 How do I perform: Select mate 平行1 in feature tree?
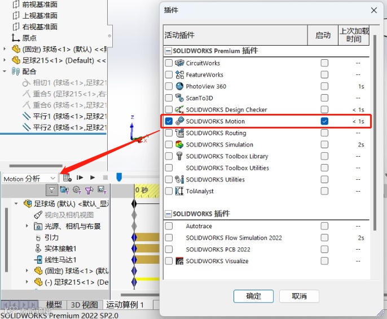64,116
